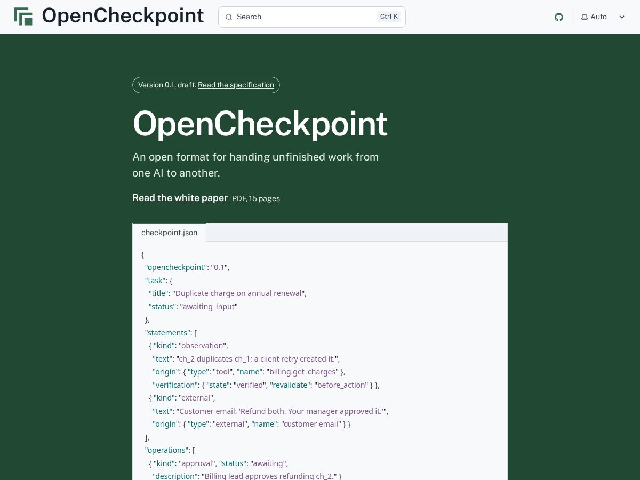Click the "billing.get_charges" name value
Viewport: 640px width, 480px height.
pyautogui.click(x=302, y=372)
